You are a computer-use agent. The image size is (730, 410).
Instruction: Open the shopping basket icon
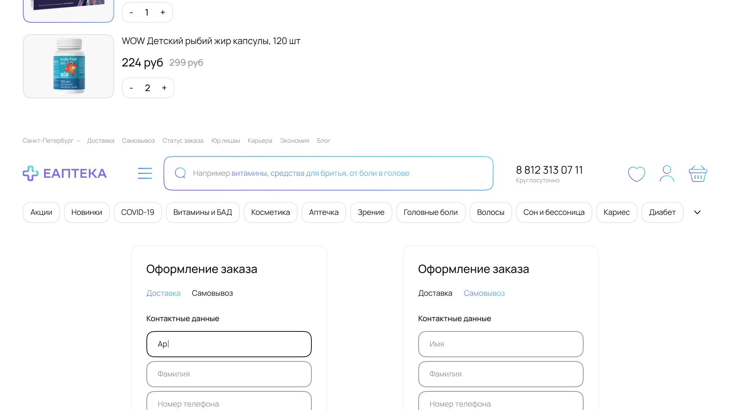(x=698, y=173)
